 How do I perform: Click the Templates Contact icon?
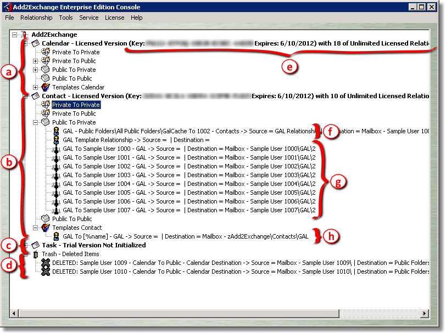tap(46, 228)
